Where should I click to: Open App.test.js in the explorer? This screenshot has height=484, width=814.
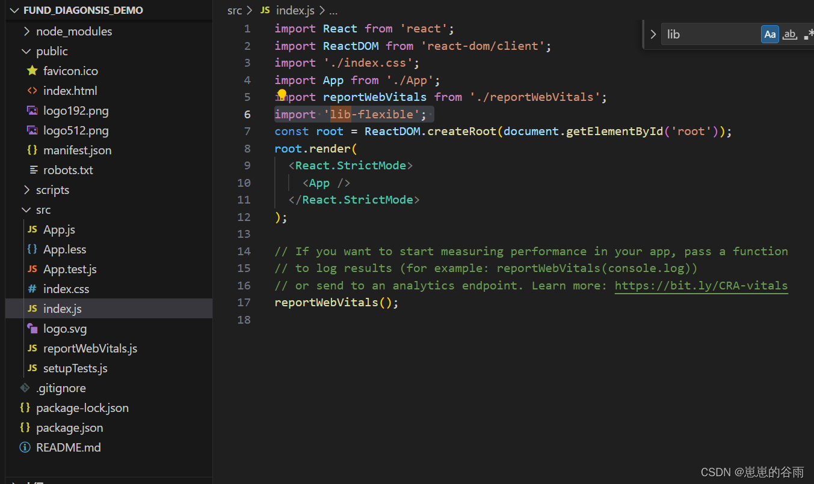click(70, 269)
